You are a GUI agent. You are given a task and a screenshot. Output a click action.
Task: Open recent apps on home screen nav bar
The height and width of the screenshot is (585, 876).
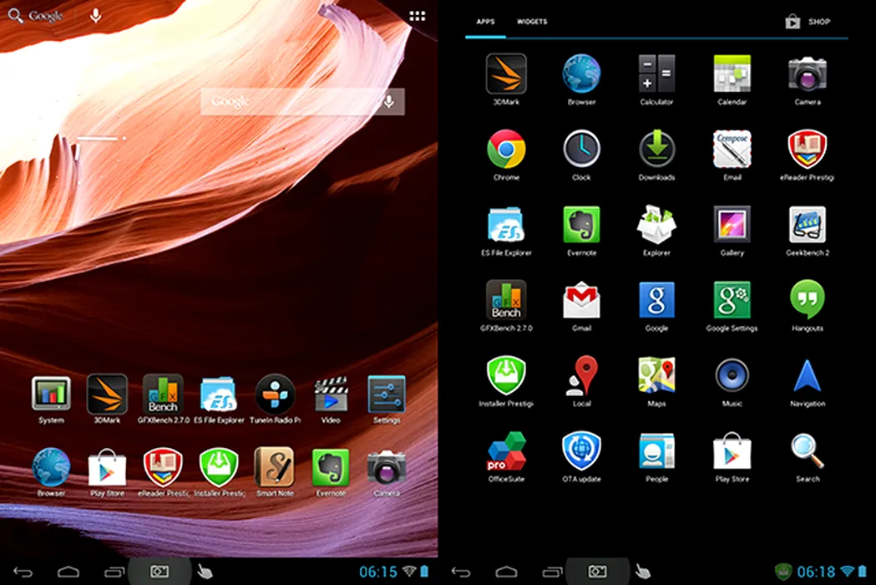[x=114, y=572]
